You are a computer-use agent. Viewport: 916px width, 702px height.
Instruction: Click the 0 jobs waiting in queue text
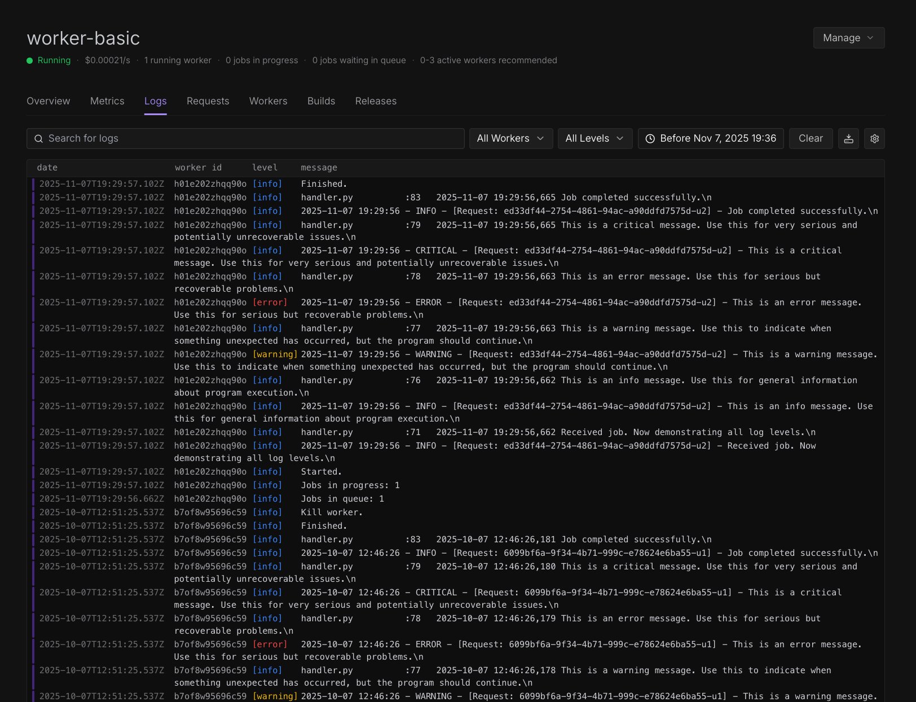[359, 60]
